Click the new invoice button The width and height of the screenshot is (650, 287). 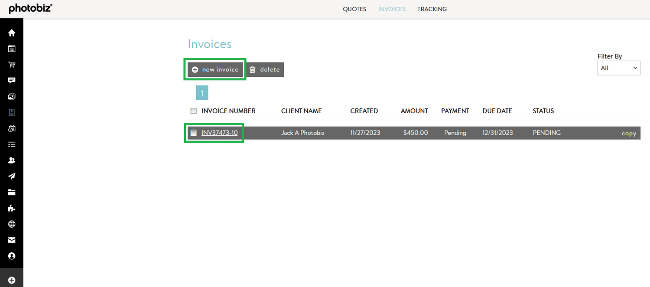pyautogui.click(x=215, y=69)
